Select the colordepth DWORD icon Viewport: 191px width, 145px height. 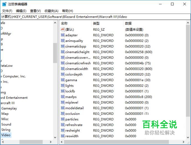(x=62, y=74)
